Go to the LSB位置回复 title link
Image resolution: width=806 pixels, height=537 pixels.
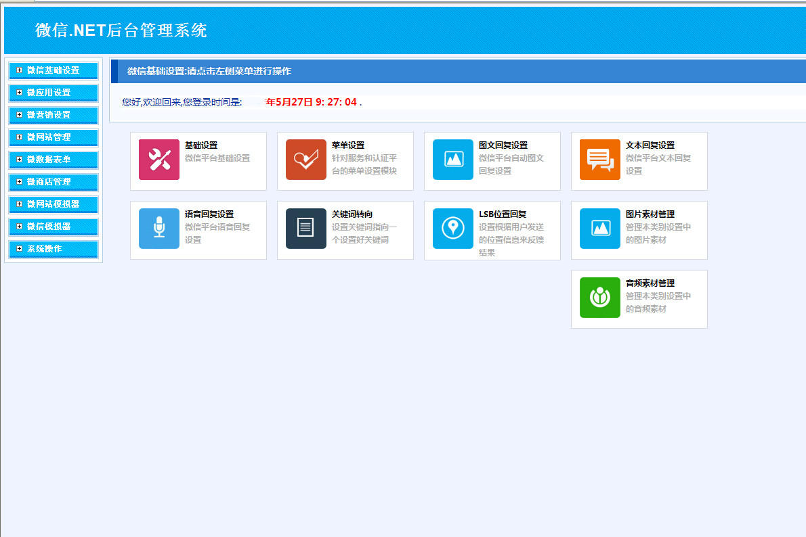503,214
